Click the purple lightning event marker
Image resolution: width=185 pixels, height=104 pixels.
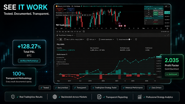click(120, 24)
